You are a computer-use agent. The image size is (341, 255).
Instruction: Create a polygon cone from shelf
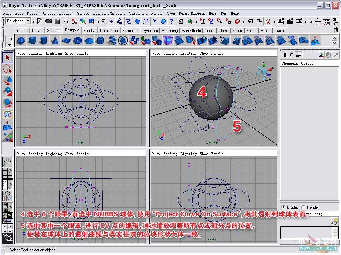point(55,41)
